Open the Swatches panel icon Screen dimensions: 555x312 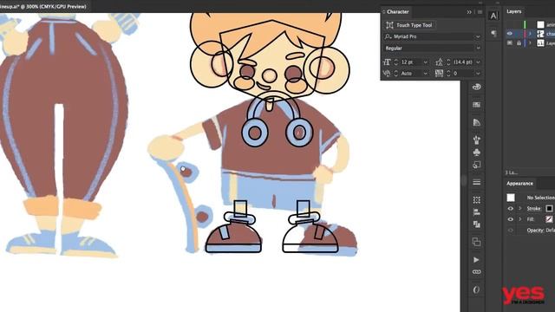(x=476, y=105)
